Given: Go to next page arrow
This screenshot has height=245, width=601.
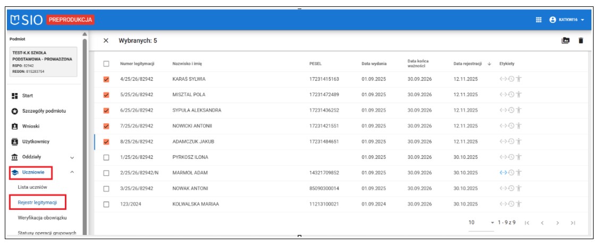Looking at the screenshot, I should point(557,223).
